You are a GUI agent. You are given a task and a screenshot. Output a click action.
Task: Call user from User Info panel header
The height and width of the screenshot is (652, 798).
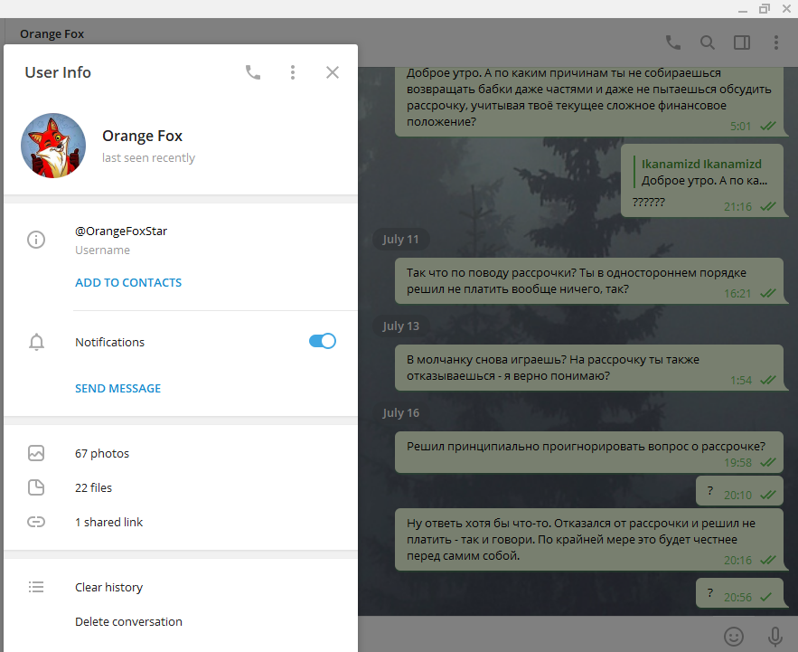click(x=253, y=72)
